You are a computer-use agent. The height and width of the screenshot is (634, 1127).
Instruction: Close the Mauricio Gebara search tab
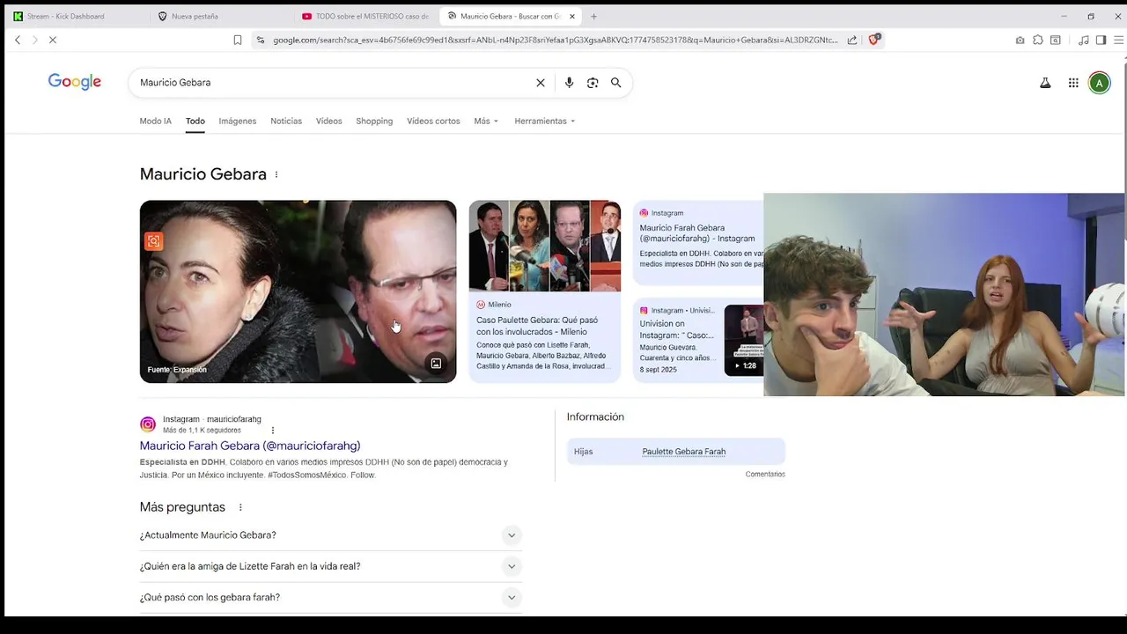click(572, 16)
